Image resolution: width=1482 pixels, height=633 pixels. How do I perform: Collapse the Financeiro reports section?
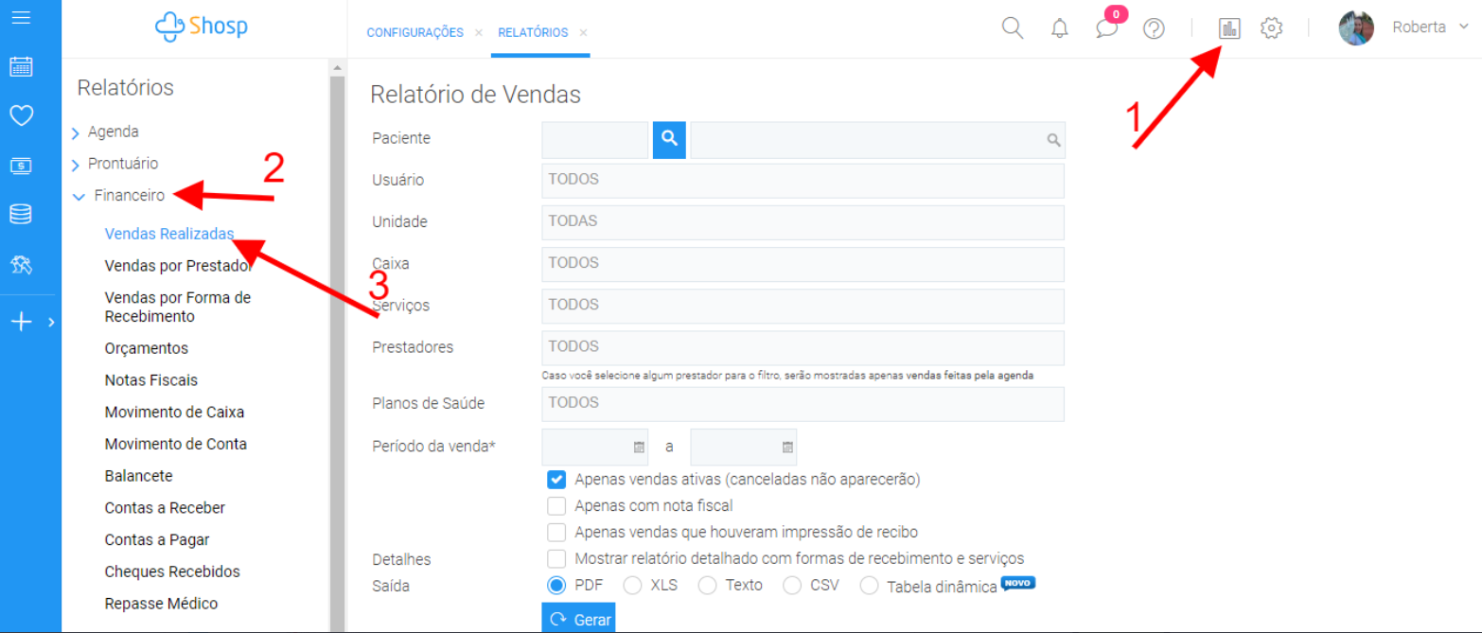pyautogui.click(x=79, y=197)
